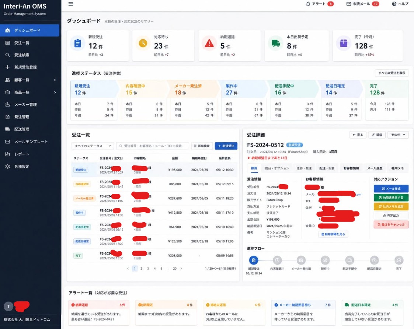
Task: Click メーカー発注済 step icon in flow
Action: [x=301, y=260]
